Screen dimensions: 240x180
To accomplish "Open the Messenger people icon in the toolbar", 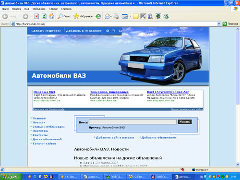I will 166,16.
